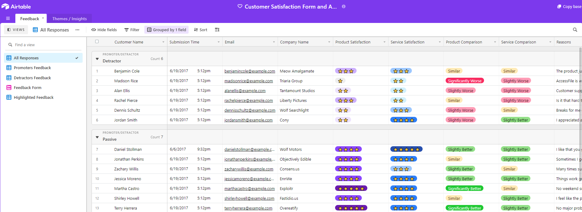The height and width of the screenshot is (212, 582).
Task: Click the All Responses grid icon in toolbar
Action: 35,30
